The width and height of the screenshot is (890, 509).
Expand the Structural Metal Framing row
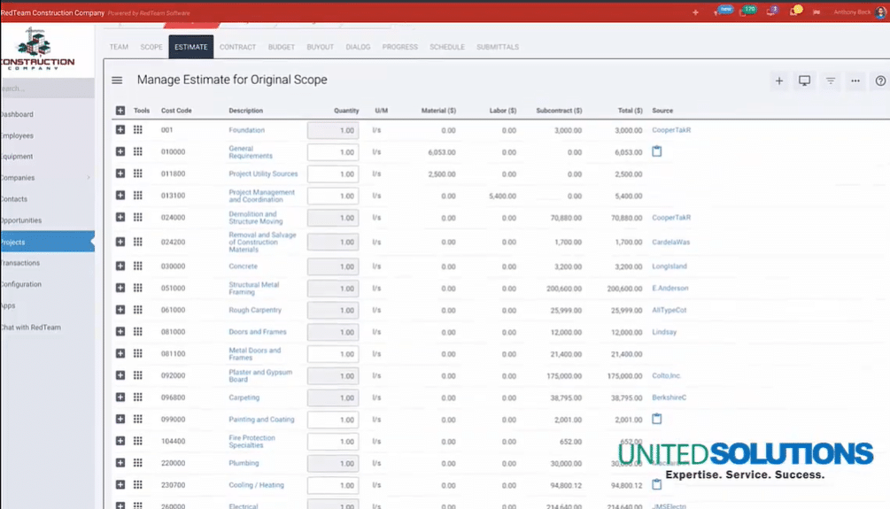click(120, 289)
